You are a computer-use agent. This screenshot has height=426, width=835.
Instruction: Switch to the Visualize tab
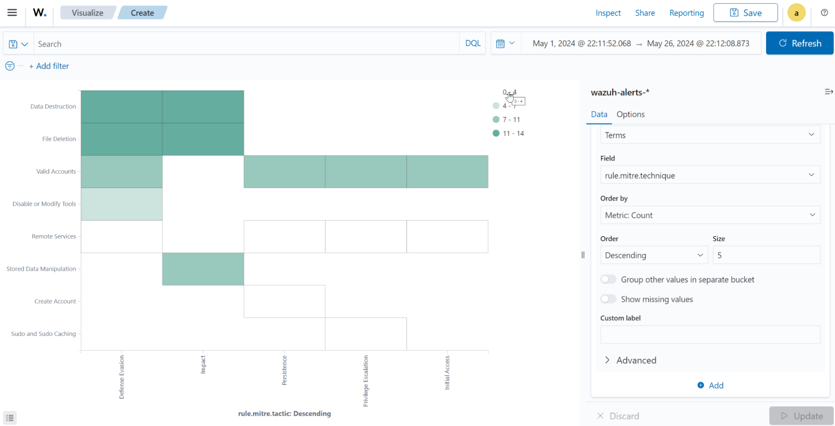pyautogui.click(x=87, y=13)
